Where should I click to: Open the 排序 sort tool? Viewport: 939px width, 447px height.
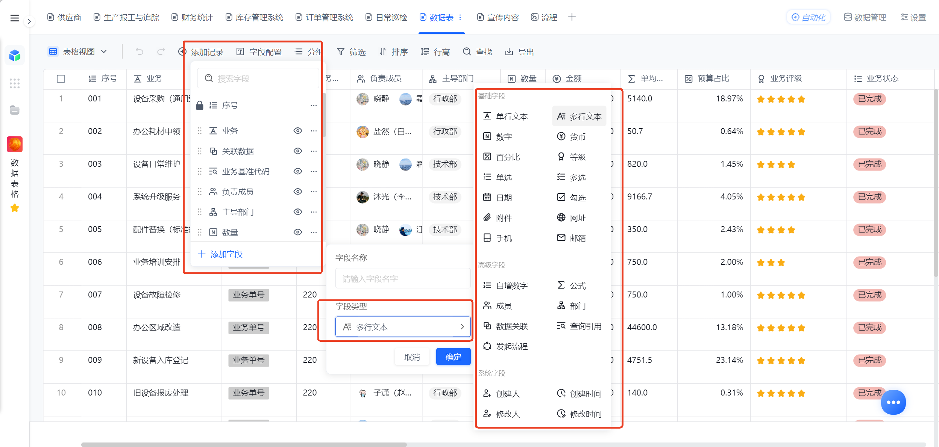(393, 52)
